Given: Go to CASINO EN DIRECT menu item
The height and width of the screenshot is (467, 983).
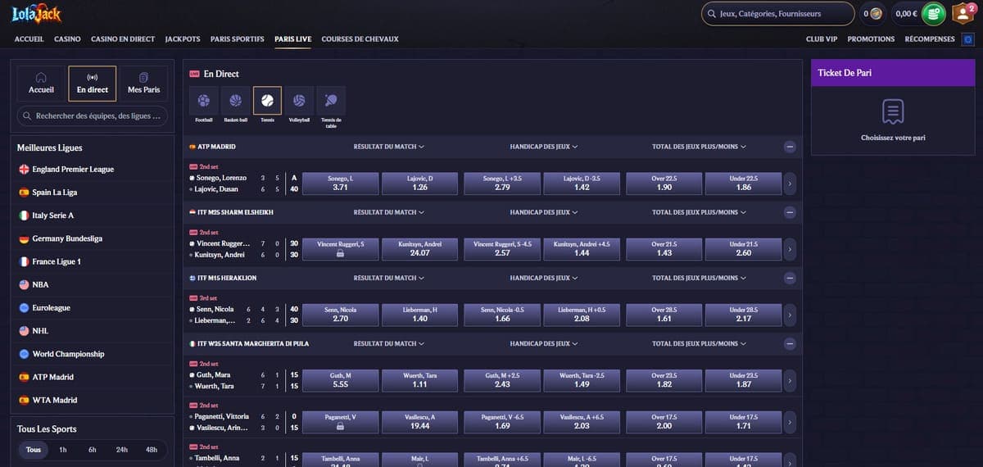Looking at the screenshot, I should coord(123,39).
